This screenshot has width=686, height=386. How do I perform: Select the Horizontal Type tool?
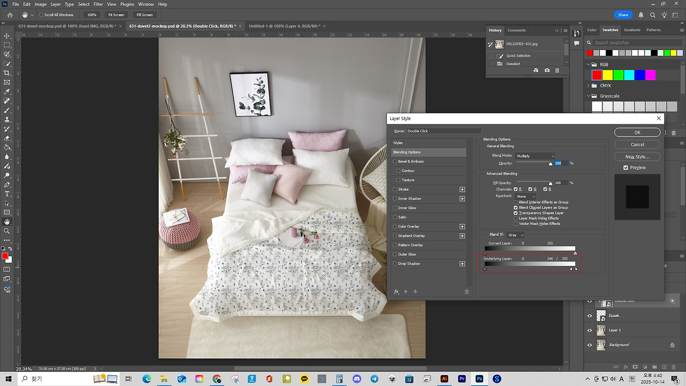[6, 194]
